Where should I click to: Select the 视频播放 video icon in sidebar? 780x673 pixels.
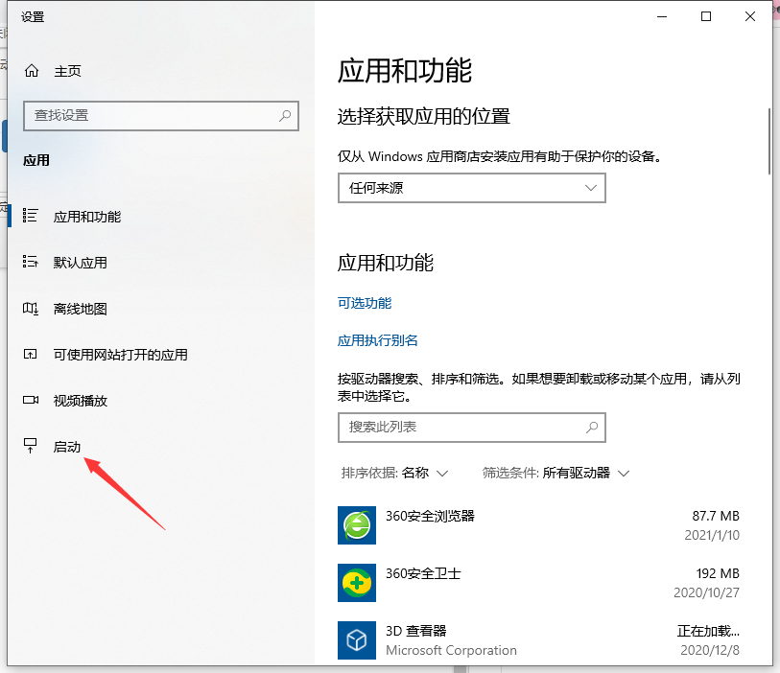point(30,401)
